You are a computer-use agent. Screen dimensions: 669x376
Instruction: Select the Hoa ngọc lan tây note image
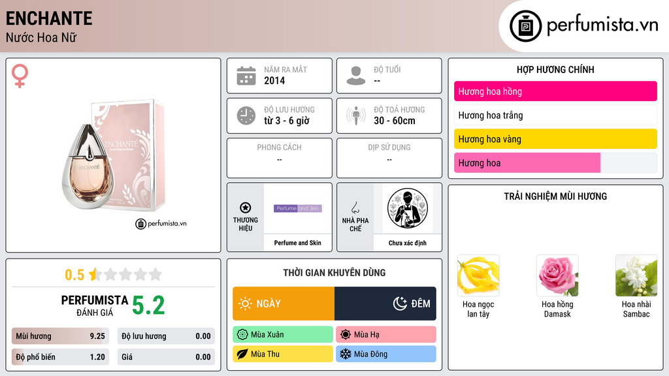click(478, 275)
